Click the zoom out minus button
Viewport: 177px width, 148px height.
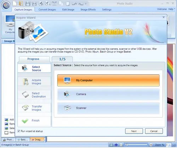121,145
